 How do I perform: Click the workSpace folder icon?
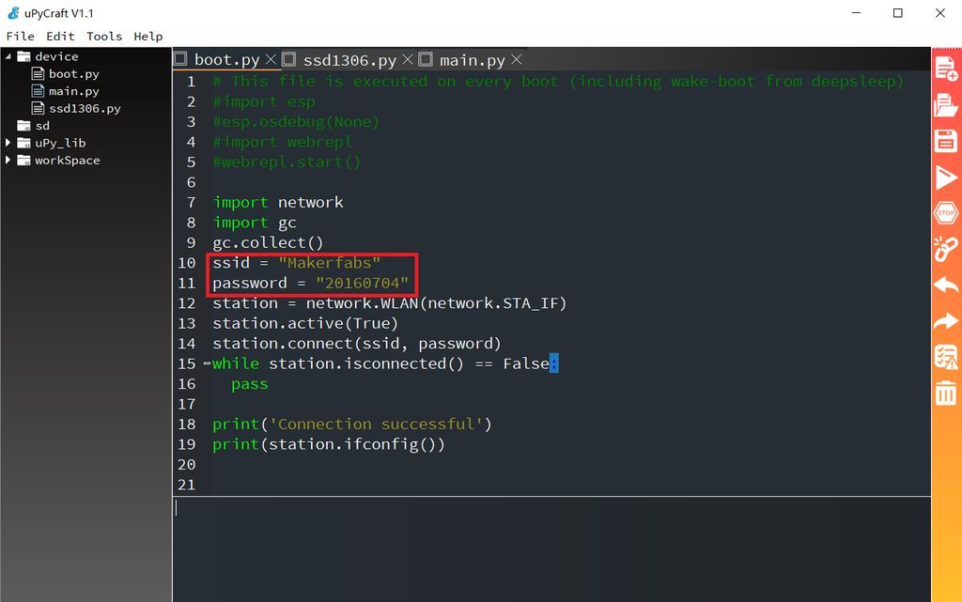[23, 160]
